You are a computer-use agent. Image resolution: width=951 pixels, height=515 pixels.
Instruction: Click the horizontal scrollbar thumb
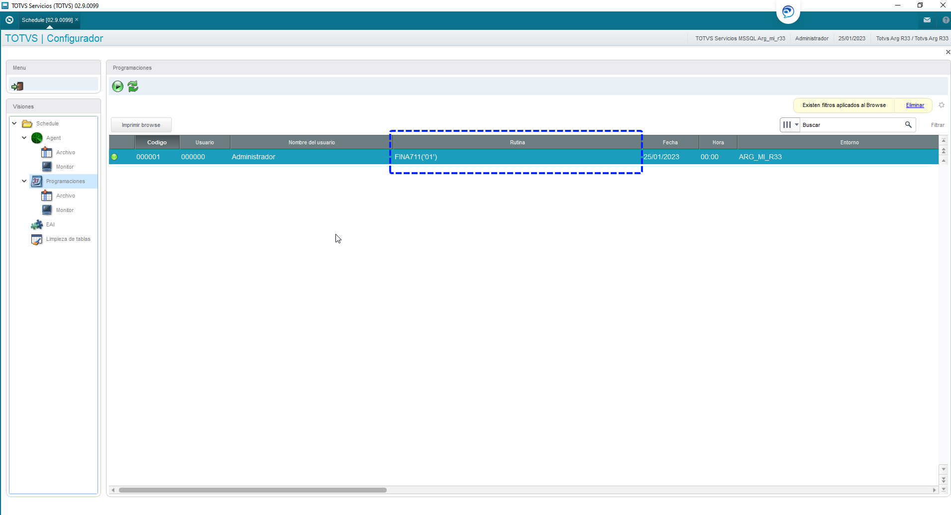[x=253, y=490]
